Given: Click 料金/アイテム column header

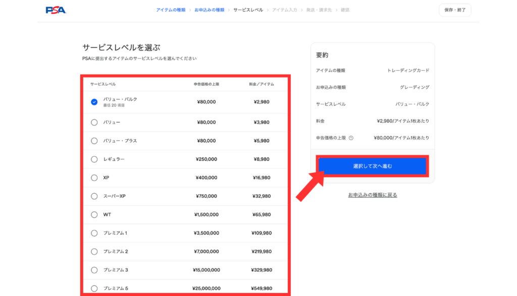Looking at the screenshot, I should click(x=262, y=84).
